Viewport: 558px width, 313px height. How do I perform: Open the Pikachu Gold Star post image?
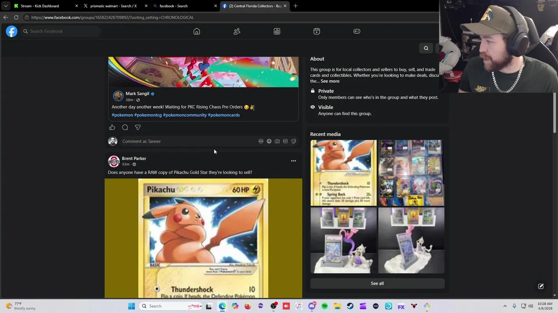203,238
